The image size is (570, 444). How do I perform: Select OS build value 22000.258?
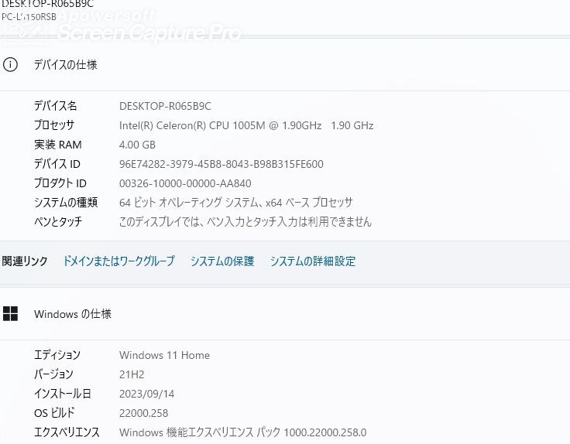pyautogui.click(x=143, y=413)
